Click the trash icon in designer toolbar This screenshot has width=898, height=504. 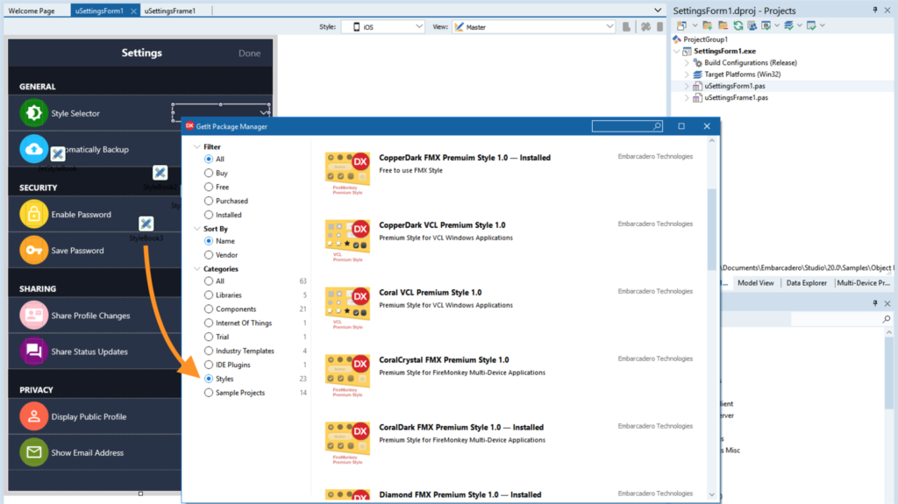[659, 27]
